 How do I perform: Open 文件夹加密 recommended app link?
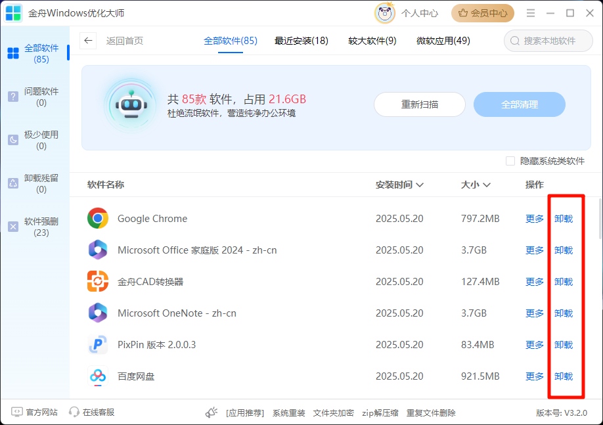tap(334, 413)
